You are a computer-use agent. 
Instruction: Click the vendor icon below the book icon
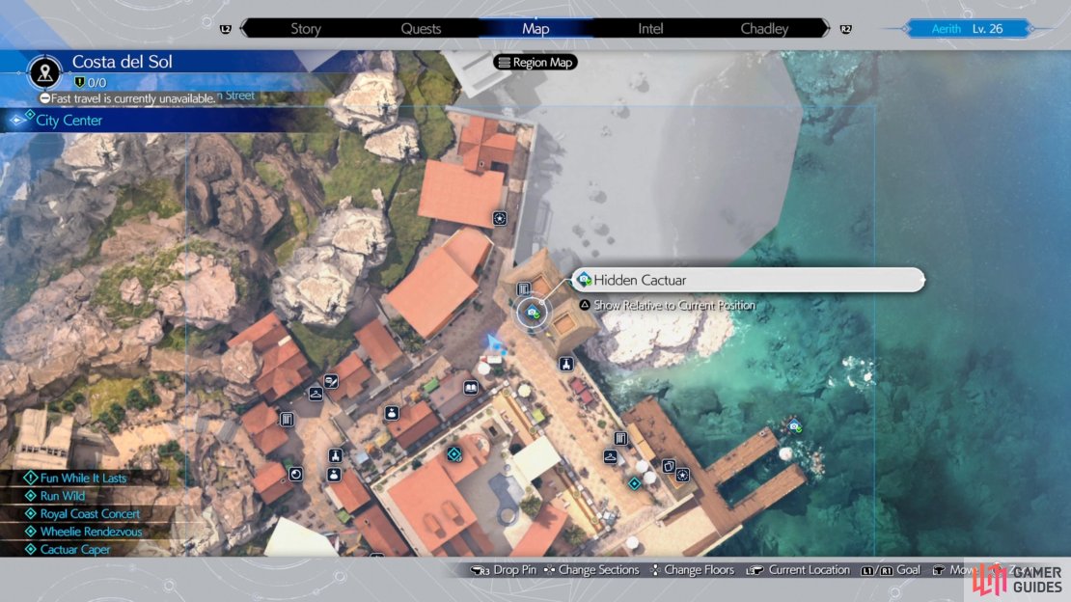click(392, 413)
